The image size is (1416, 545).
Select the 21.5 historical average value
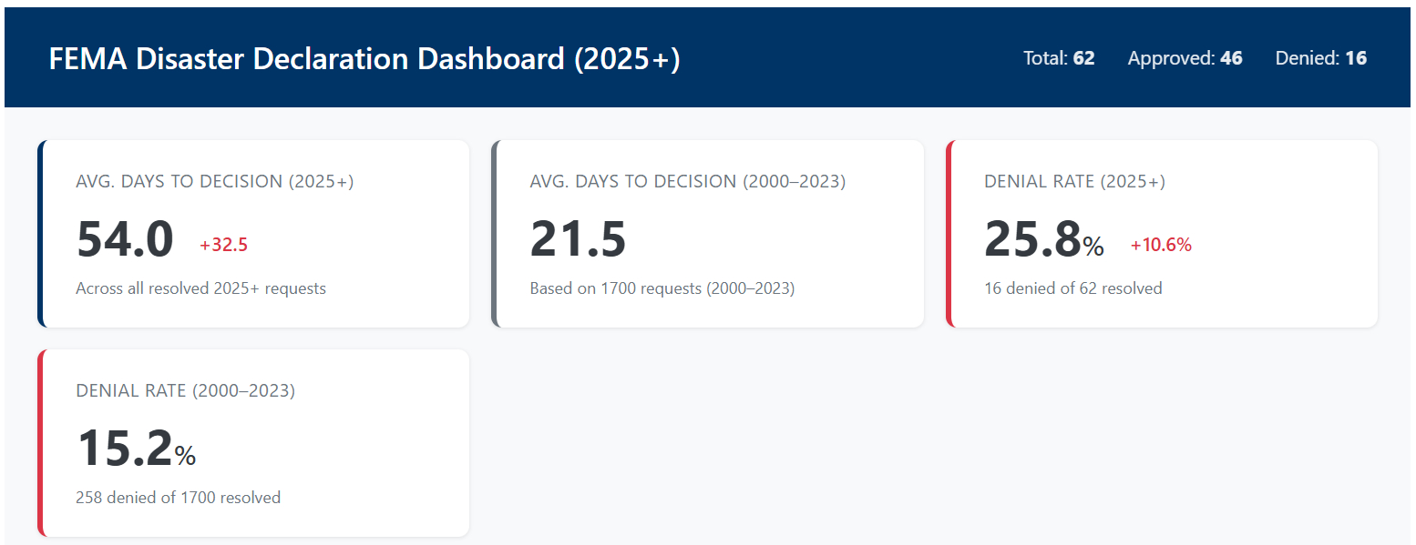click(x=578, y=240)
